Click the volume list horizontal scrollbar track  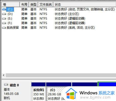tap(61, 75)
